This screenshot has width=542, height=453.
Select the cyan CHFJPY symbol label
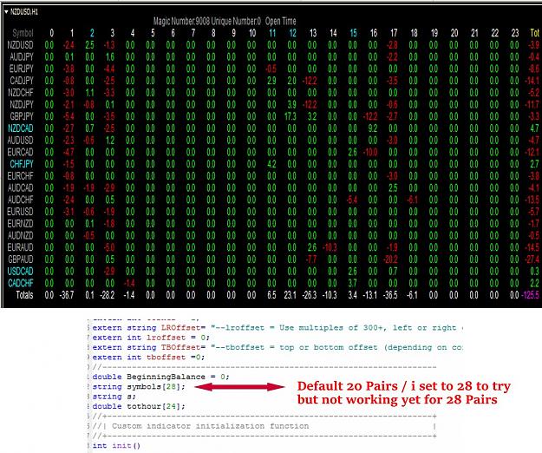[22, 164]
